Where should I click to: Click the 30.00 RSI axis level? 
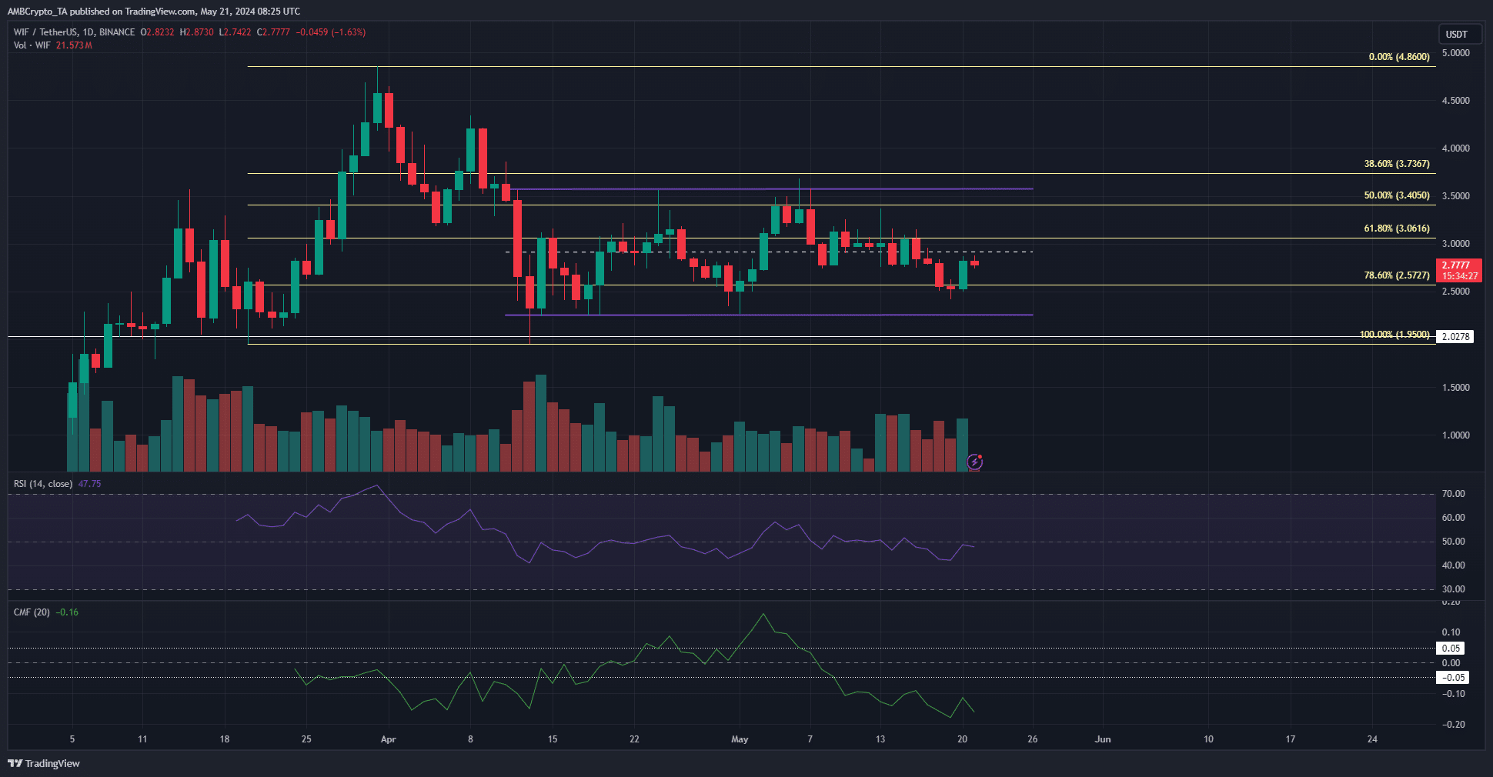coord(1454,589)
